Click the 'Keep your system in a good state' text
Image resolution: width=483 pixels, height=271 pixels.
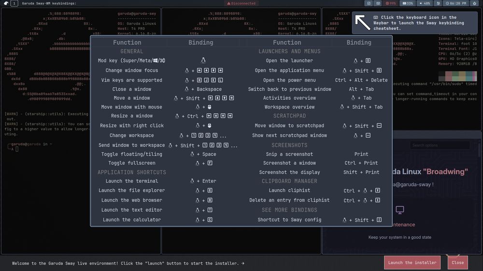(x=400, y=237)
